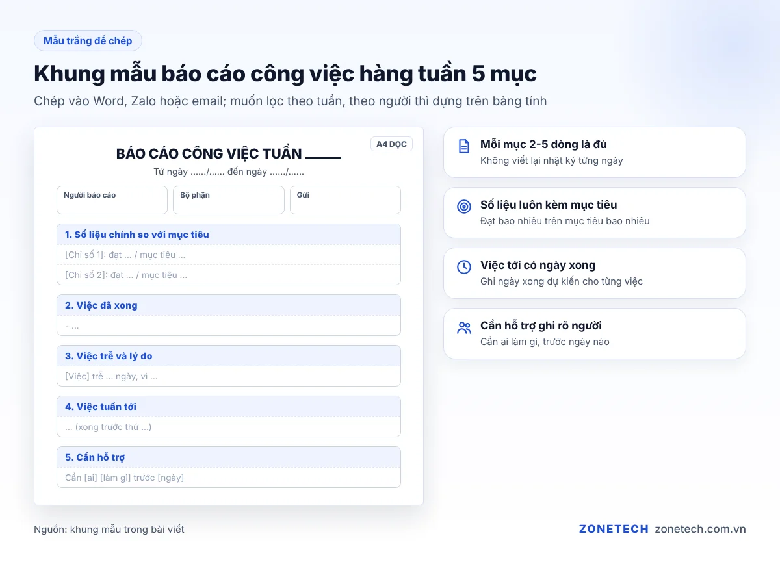Click the card title "Mỗi mục 2-5 dòng là đủ"
Image resolution: width=780 pixels, height=562 pixels.
[543, 144]
